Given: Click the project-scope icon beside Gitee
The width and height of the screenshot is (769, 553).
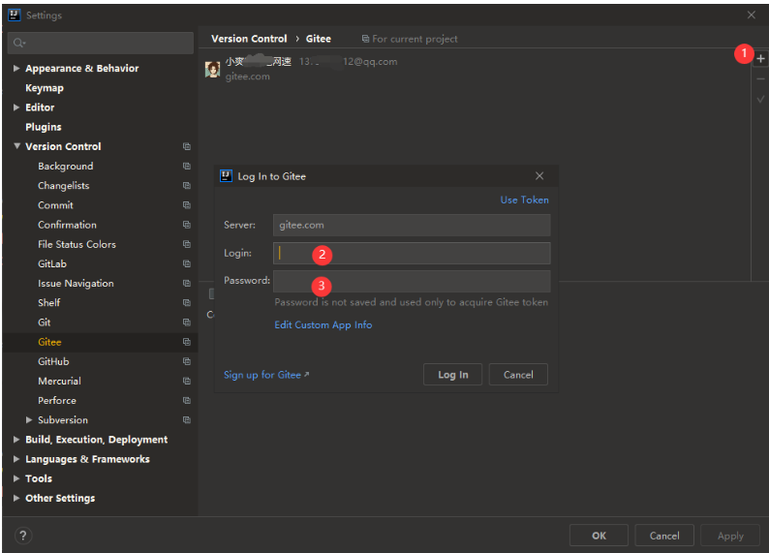Looking at the screenshot, I should [186, 342].
